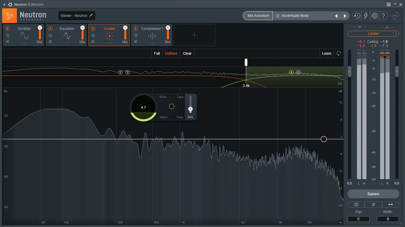Open Equalizer module preset list
The image size is (405, 227).
pos(50,35)
